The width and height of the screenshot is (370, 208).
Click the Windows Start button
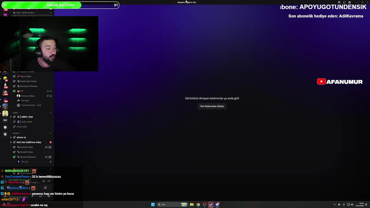click(x=153, y=205)
